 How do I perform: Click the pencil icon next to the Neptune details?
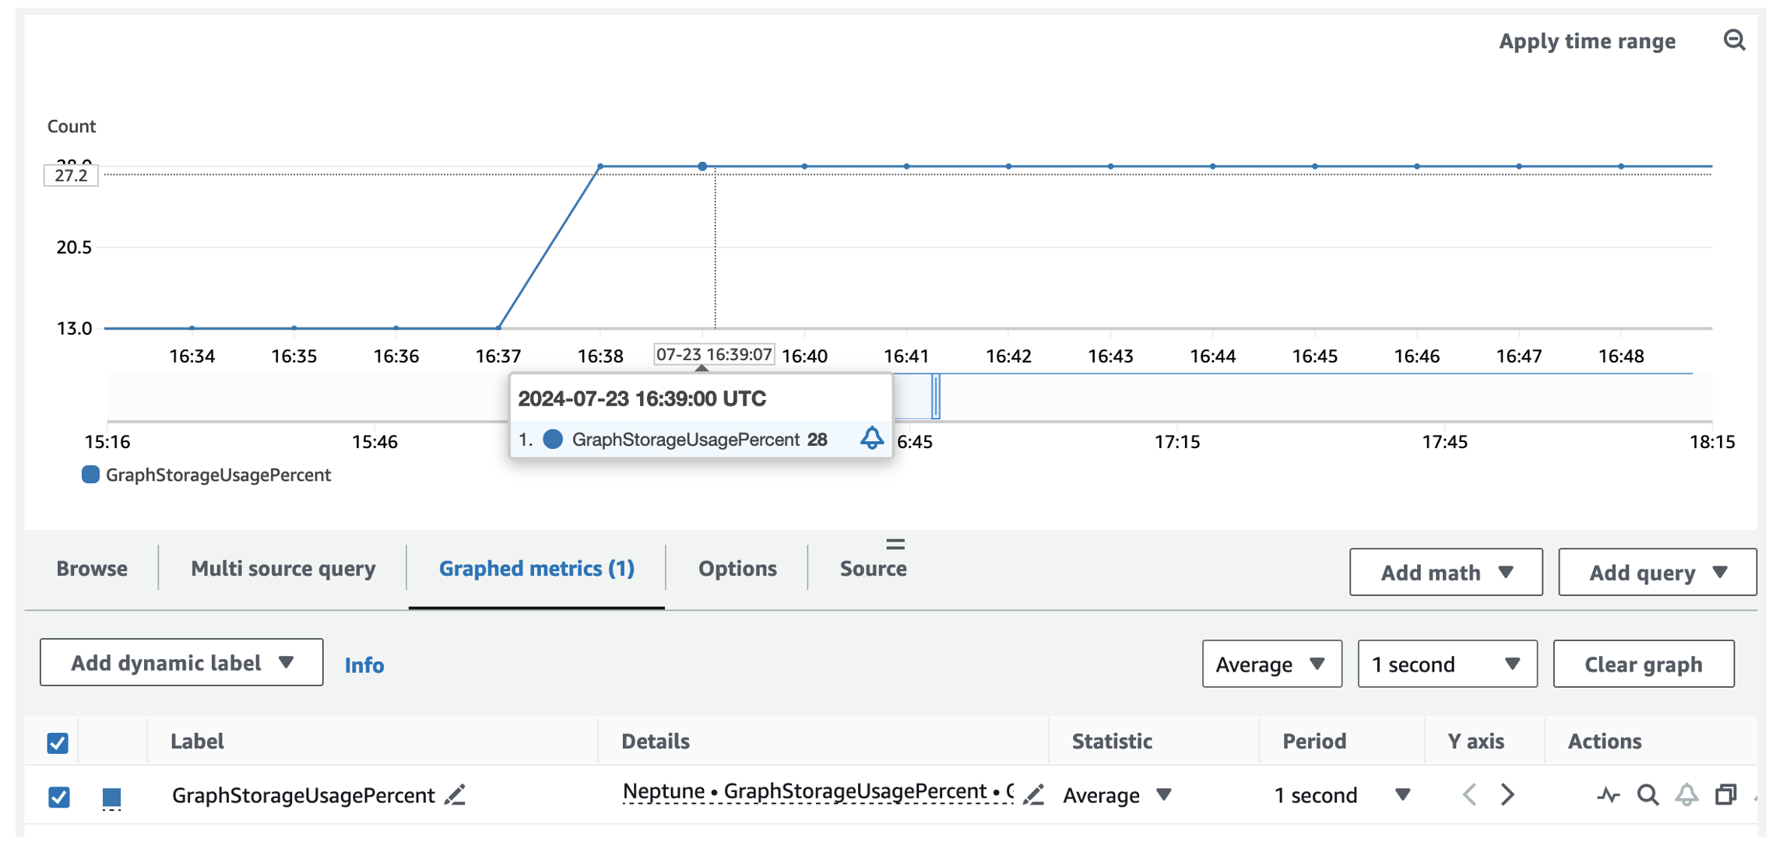1033,794
